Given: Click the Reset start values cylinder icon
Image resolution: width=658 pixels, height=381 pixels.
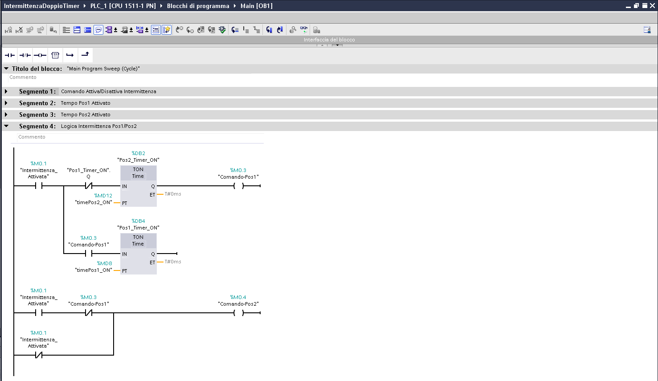Looking at the screenshot, I should [53, 30].
